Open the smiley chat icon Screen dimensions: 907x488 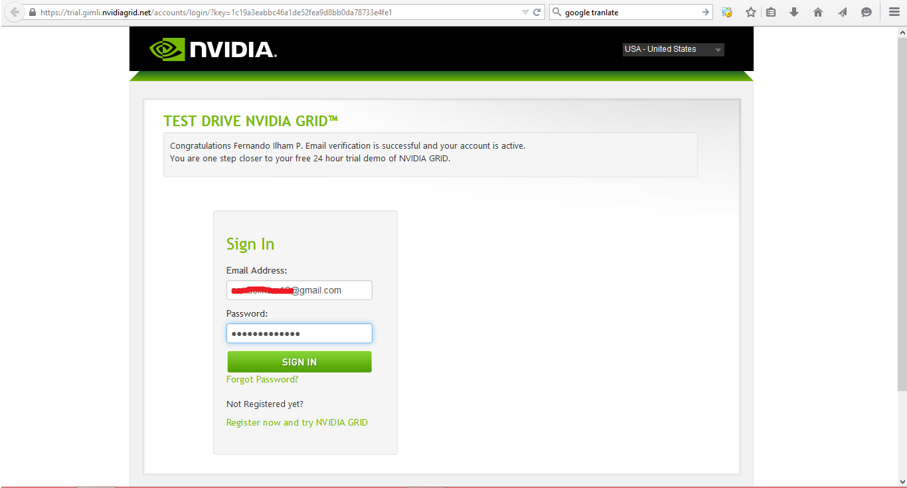[x=866, y=12]
